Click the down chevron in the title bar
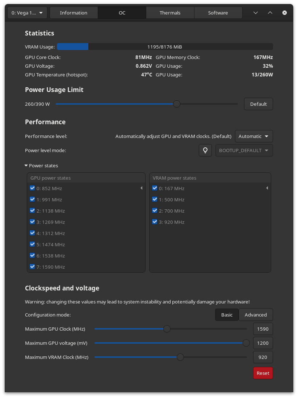This screenshot has width=298, height=398. (x=256, y=13)
